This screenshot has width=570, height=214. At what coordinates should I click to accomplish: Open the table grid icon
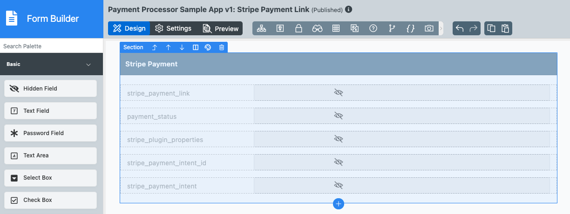point(336,28)
